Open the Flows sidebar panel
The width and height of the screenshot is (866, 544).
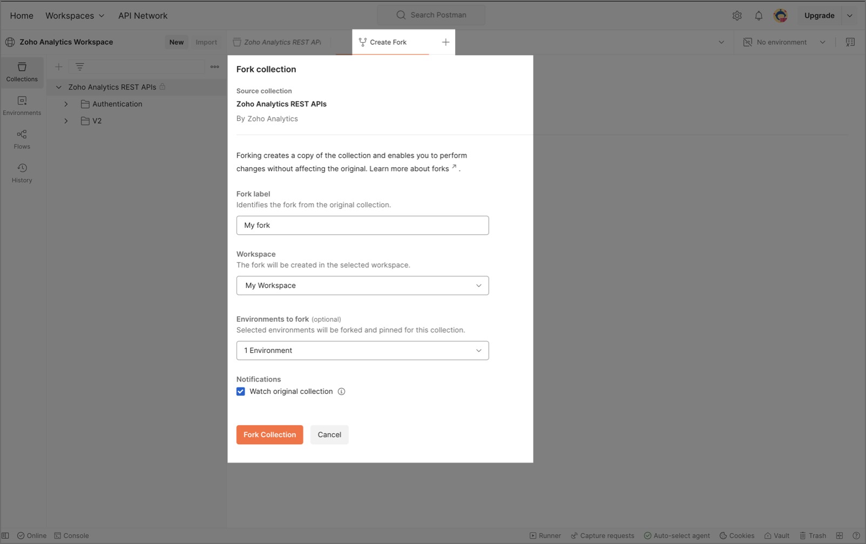point(22,139)
